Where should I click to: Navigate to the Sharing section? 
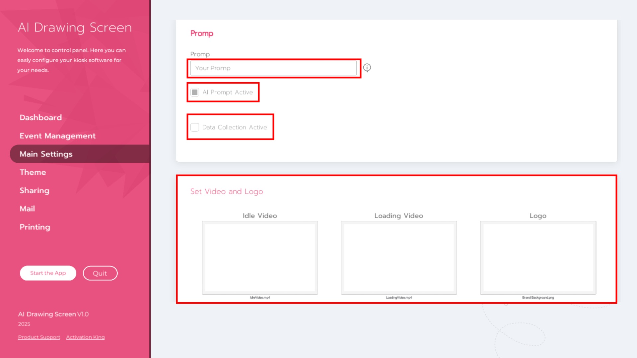(35, 191)
